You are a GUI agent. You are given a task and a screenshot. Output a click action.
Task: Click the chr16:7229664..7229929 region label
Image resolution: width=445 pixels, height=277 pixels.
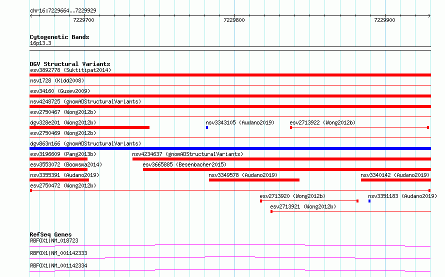coord(63,10)
